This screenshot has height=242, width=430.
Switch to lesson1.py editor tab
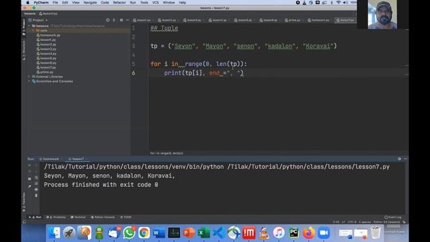(143, 20)
